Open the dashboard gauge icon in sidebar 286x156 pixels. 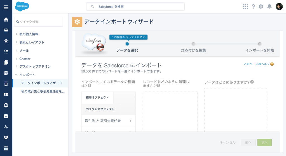6,105
